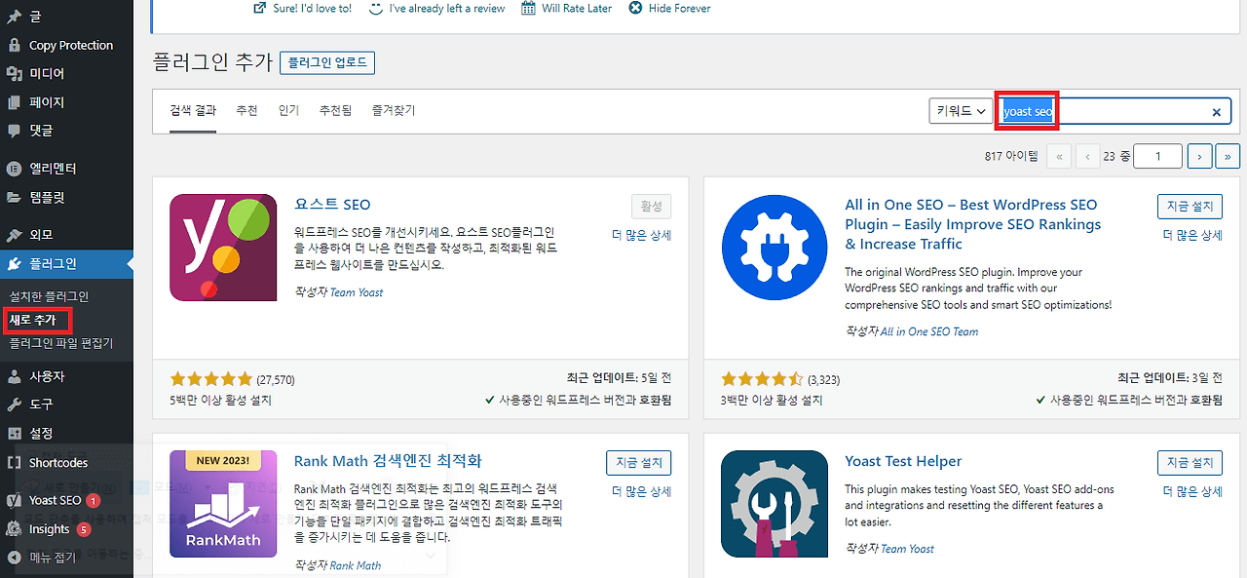Click the Yoast SEO sidebar icon

click(14, 500)
